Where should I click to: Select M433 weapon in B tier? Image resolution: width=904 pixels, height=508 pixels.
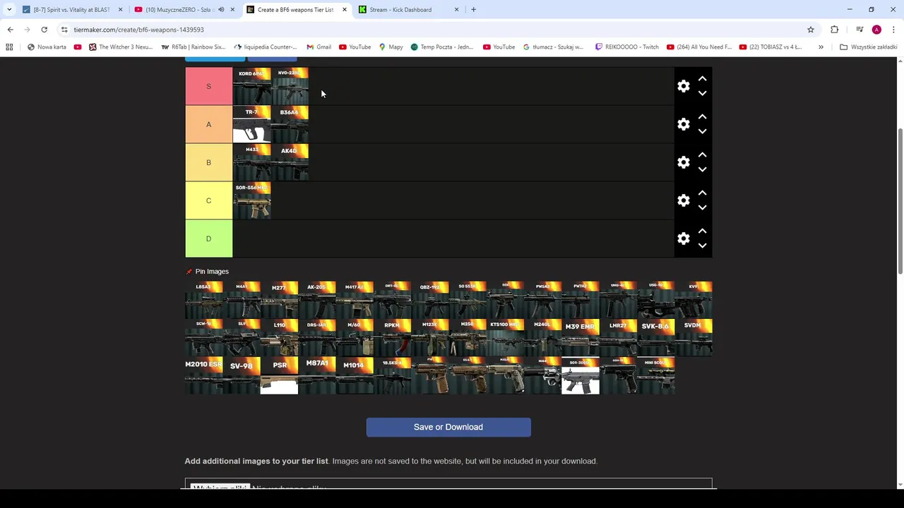[251, 162]
